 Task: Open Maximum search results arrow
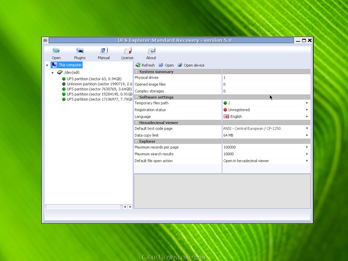point(307,154)
